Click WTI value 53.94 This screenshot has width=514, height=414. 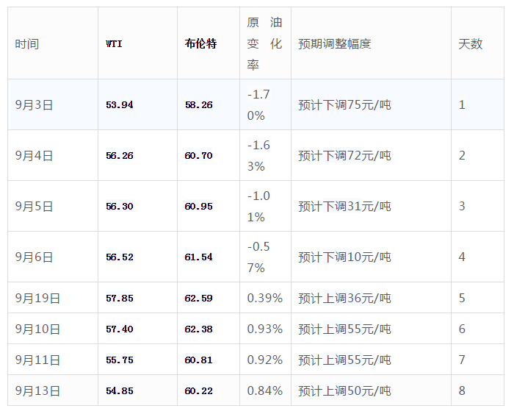[120, 104]
